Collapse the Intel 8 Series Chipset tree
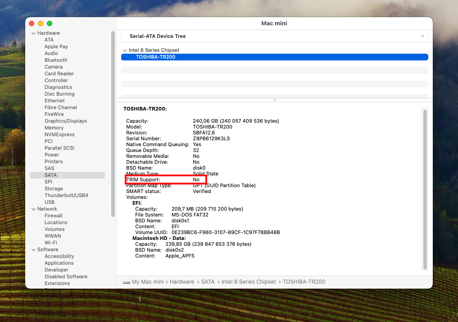 tap(125, 50)
